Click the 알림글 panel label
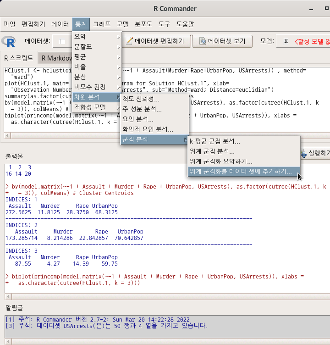This screenshot has height=345, width=330. pos(14,307)
